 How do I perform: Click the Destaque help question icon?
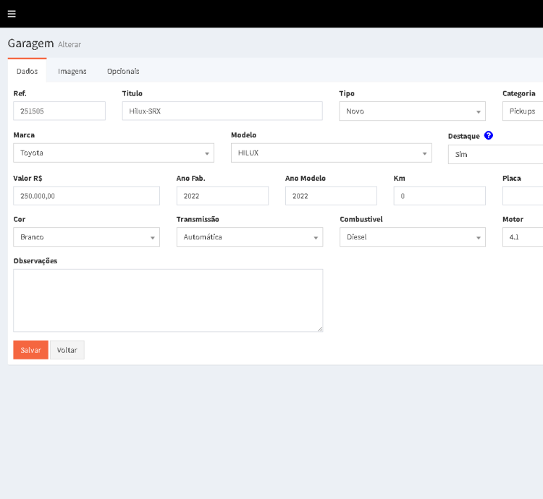(x=489, y=135)
